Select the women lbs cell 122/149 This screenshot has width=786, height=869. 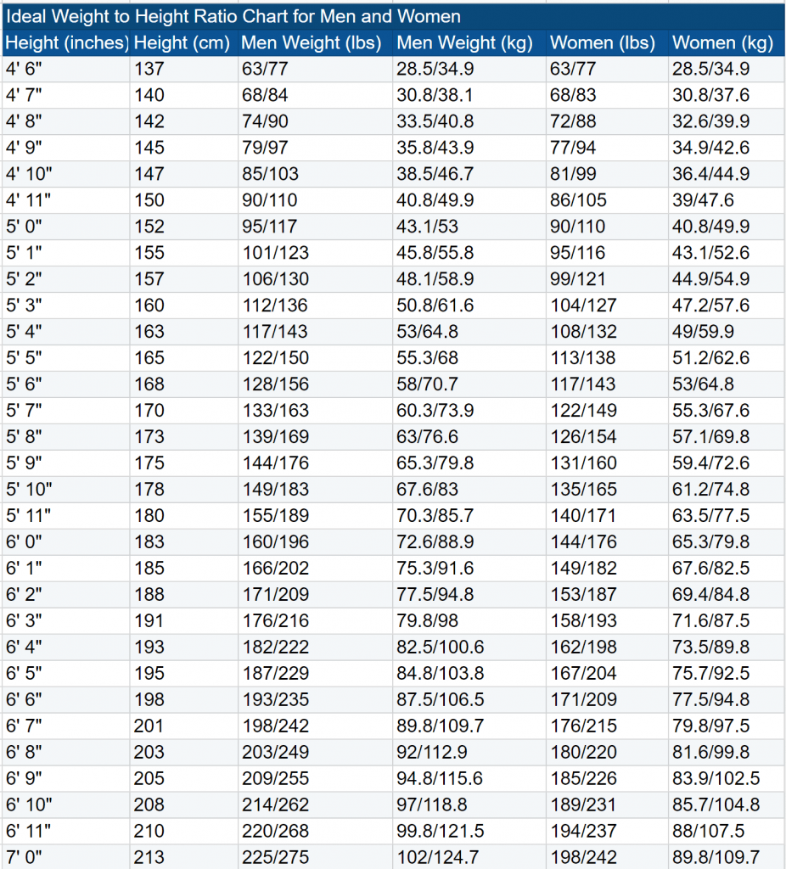click(607, 410)
